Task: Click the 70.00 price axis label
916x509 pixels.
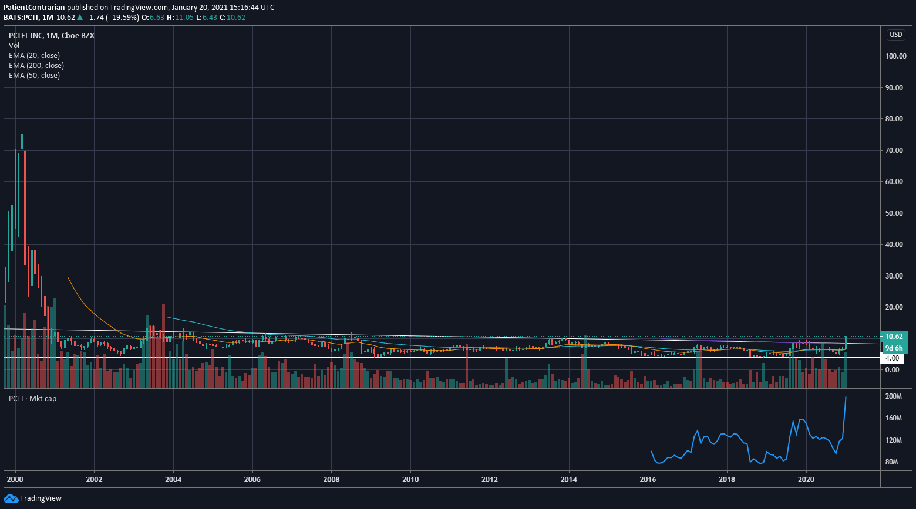Action: pos(894,151)
